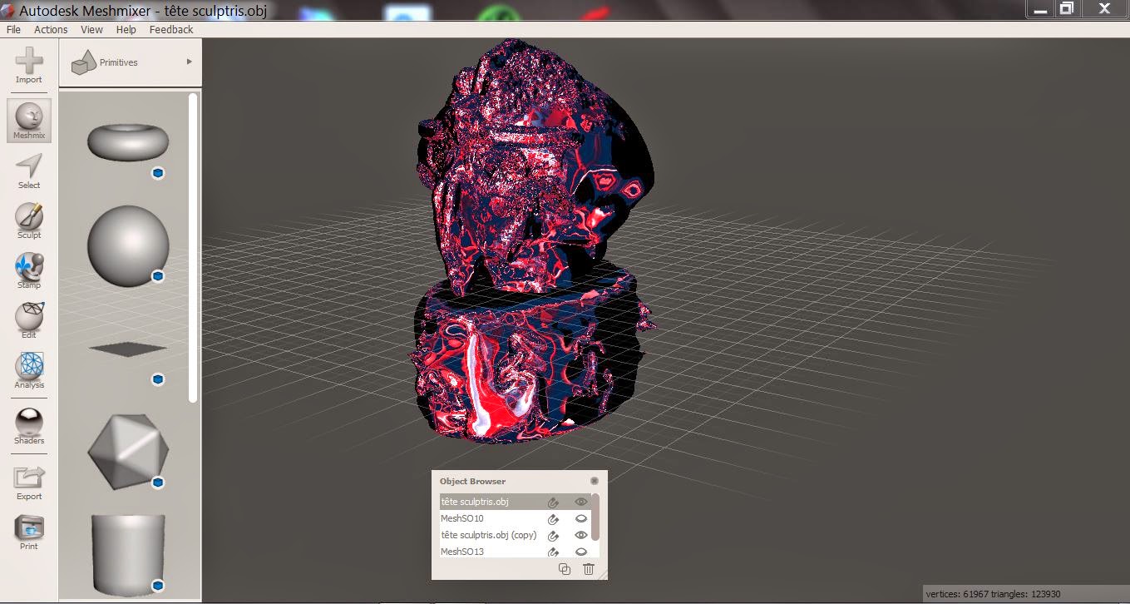Open the View menu

point(91,29)
